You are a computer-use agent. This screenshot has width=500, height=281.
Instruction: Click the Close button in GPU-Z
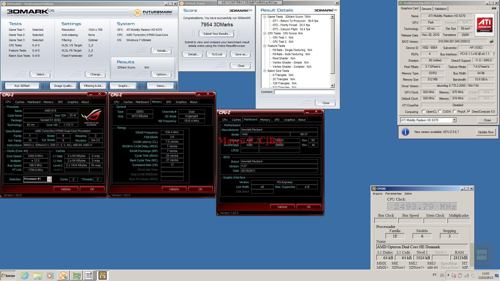pos(487,120)
